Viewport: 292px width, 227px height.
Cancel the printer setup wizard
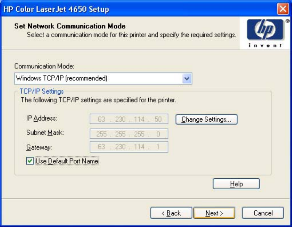click(263, 213)
